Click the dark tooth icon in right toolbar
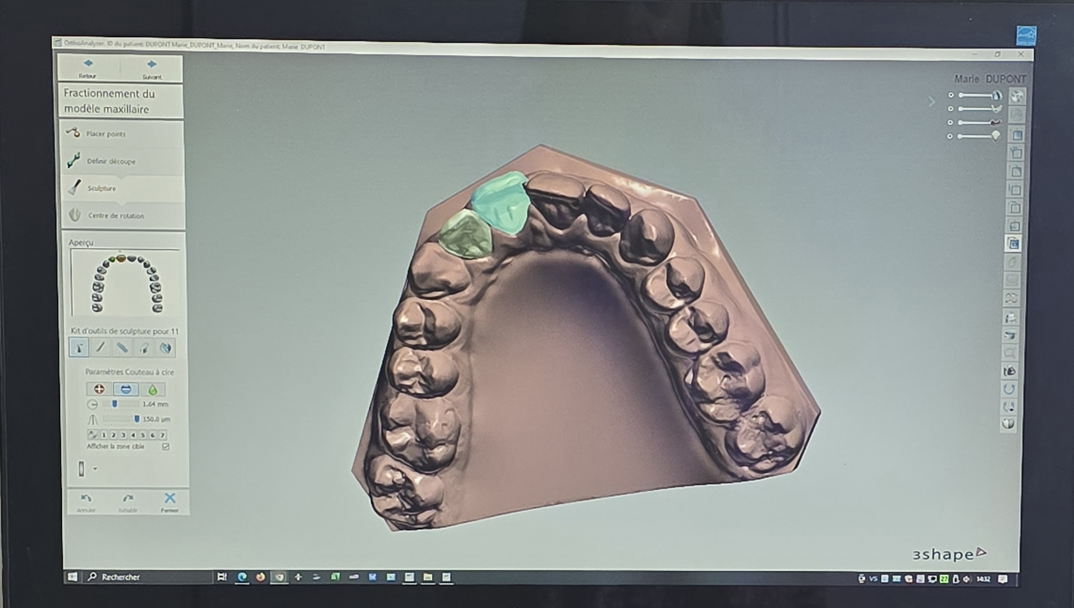 (x=1010, y=371)
